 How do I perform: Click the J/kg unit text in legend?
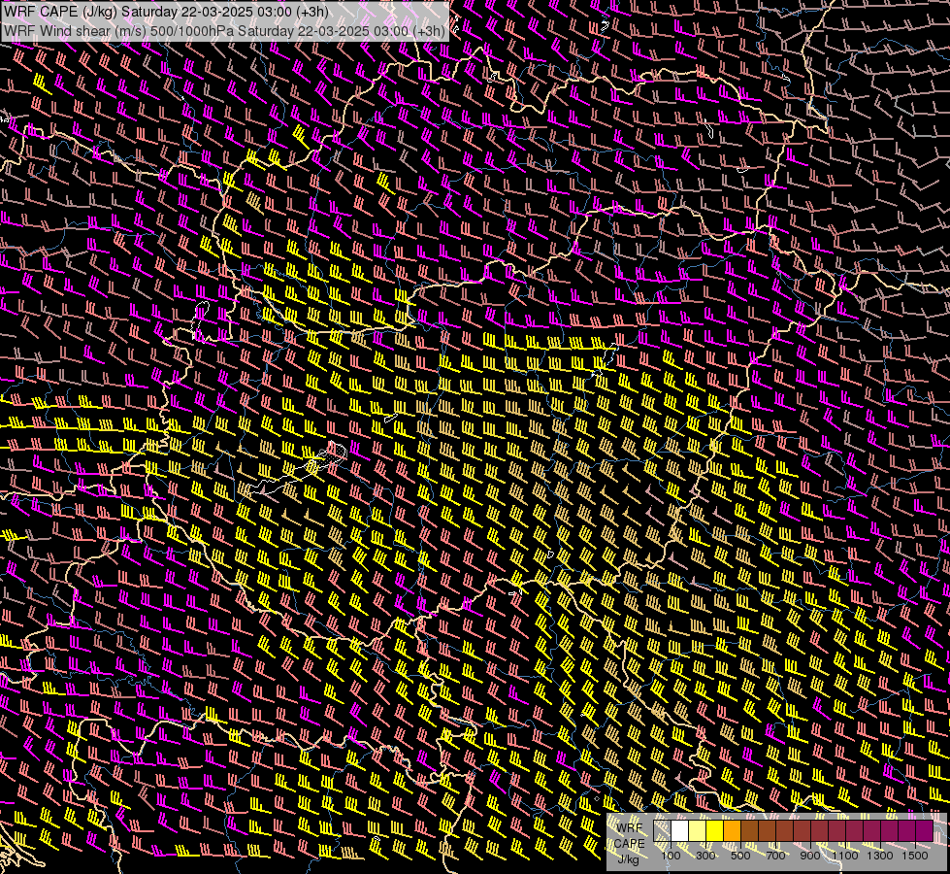tap(628, 858)
